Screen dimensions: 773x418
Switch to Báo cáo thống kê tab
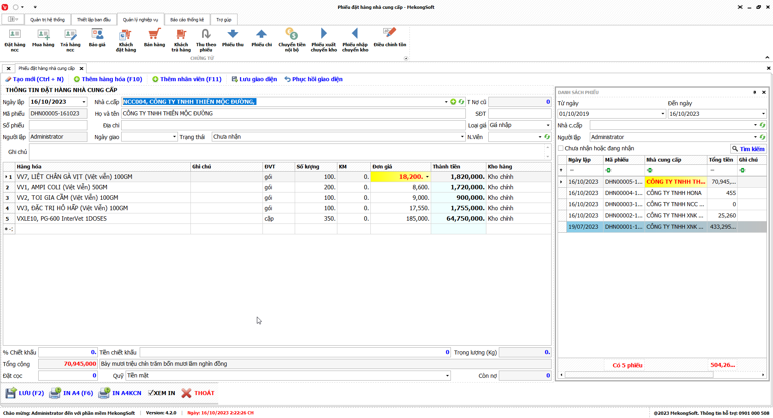pos(187,20)
